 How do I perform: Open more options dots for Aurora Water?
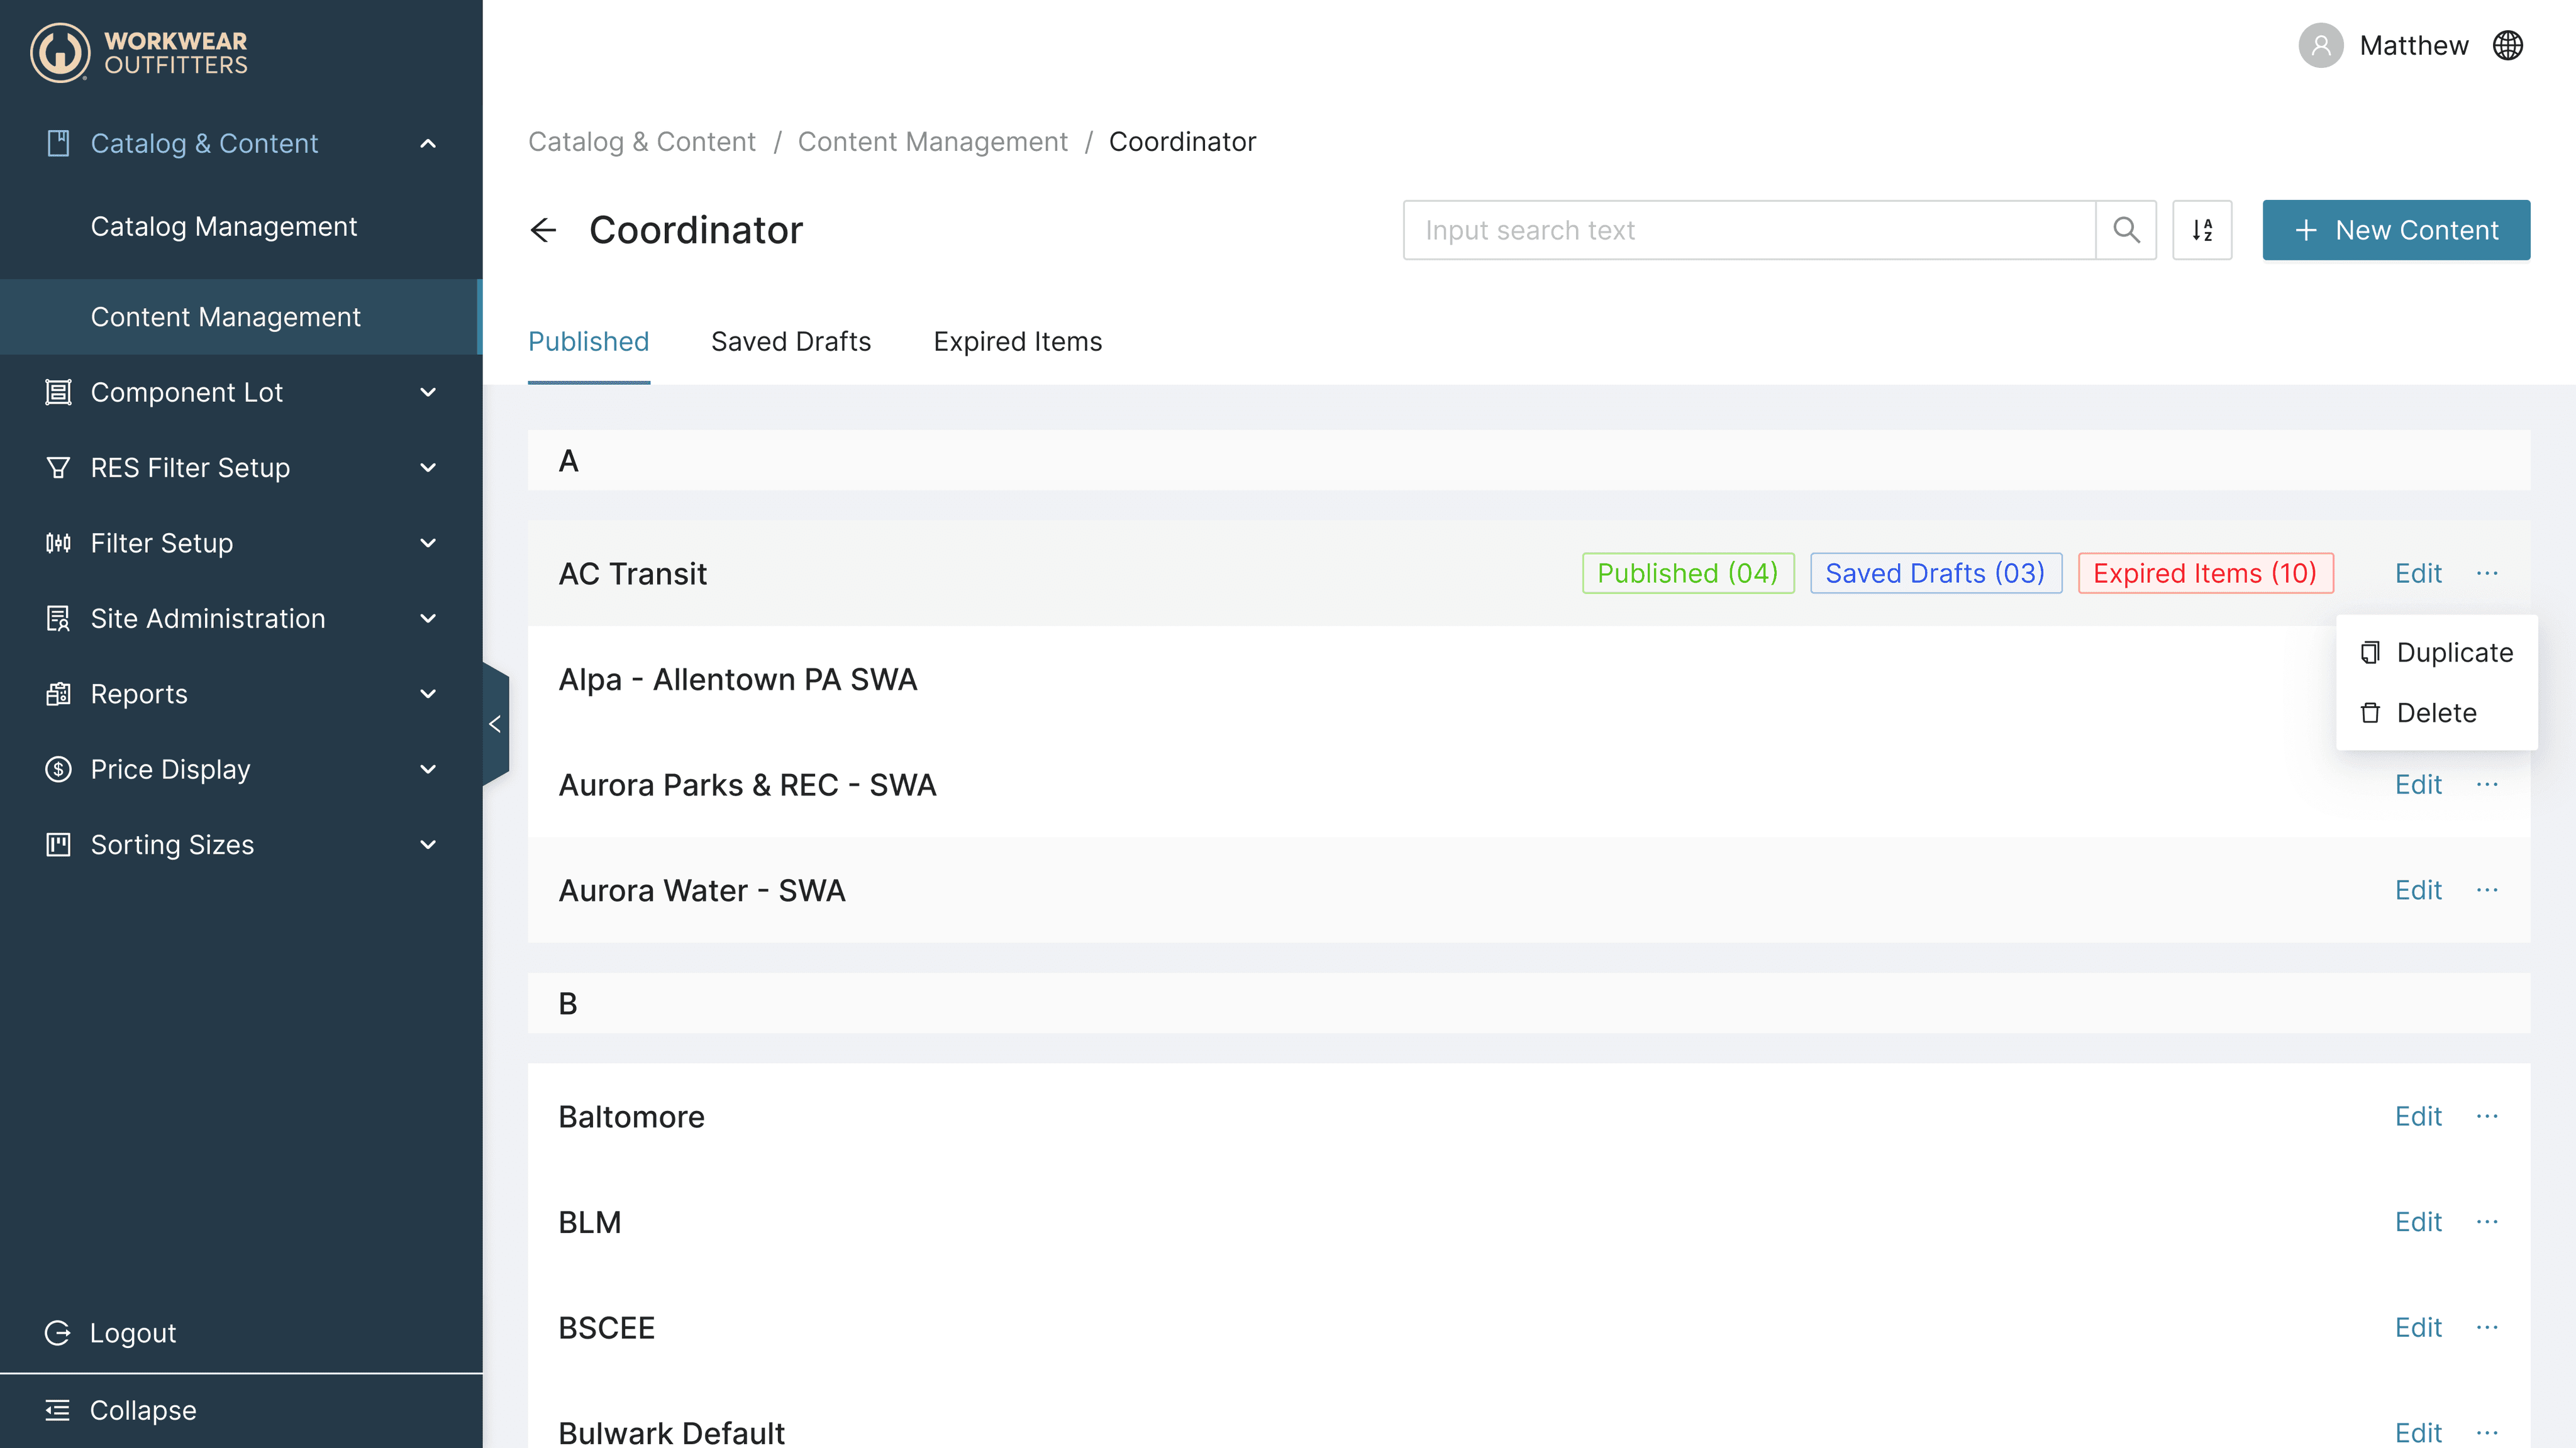[x=2487, y=890]
